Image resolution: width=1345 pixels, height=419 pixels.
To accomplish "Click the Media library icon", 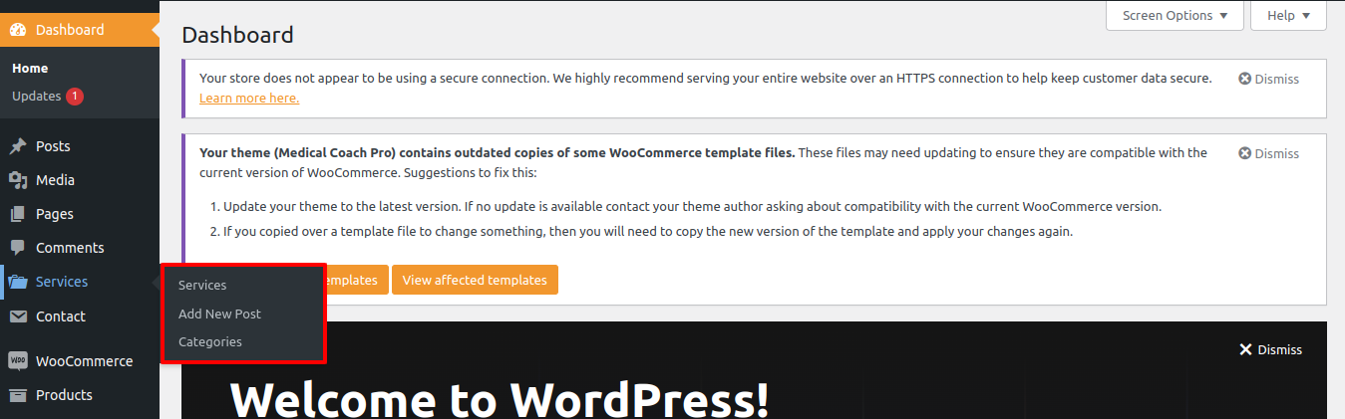I will [18, 180].
